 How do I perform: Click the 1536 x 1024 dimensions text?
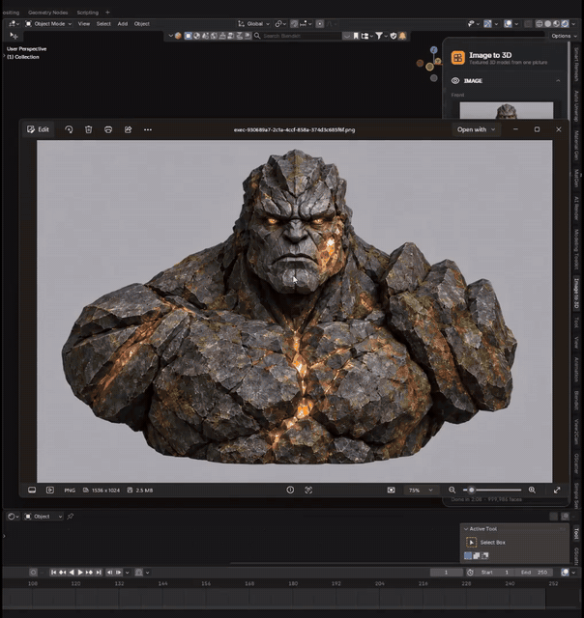(105, 491)
